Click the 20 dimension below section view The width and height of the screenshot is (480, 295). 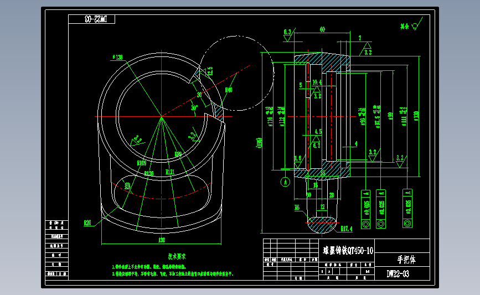pos(332,195)
